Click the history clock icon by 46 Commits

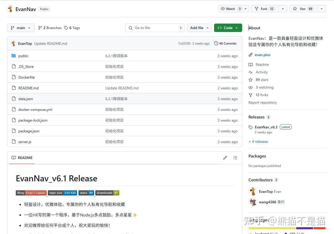(216, 43)
